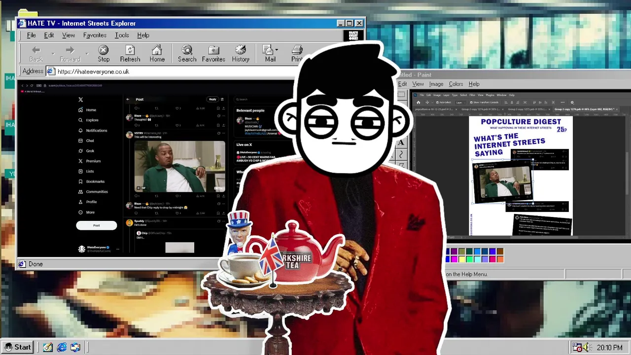Viewport: 631px width, 355px height.
Task: Click the Forward toolbar button
Action: click(x=70, y=54)
